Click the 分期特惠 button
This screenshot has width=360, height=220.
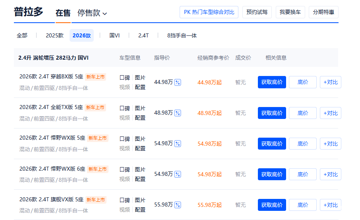(x=323, y=12)
